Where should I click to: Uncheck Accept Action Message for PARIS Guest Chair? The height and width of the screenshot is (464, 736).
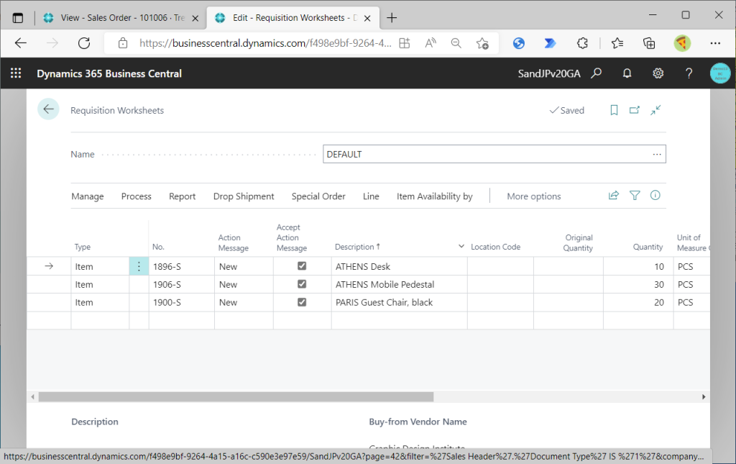302,302
